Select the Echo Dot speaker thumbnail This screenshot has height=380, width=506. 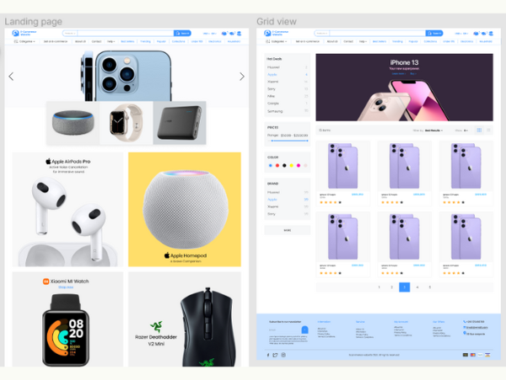[x=73, y=123]
